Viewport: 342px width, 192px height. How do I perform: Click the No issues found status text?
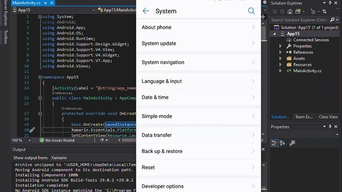60,140
